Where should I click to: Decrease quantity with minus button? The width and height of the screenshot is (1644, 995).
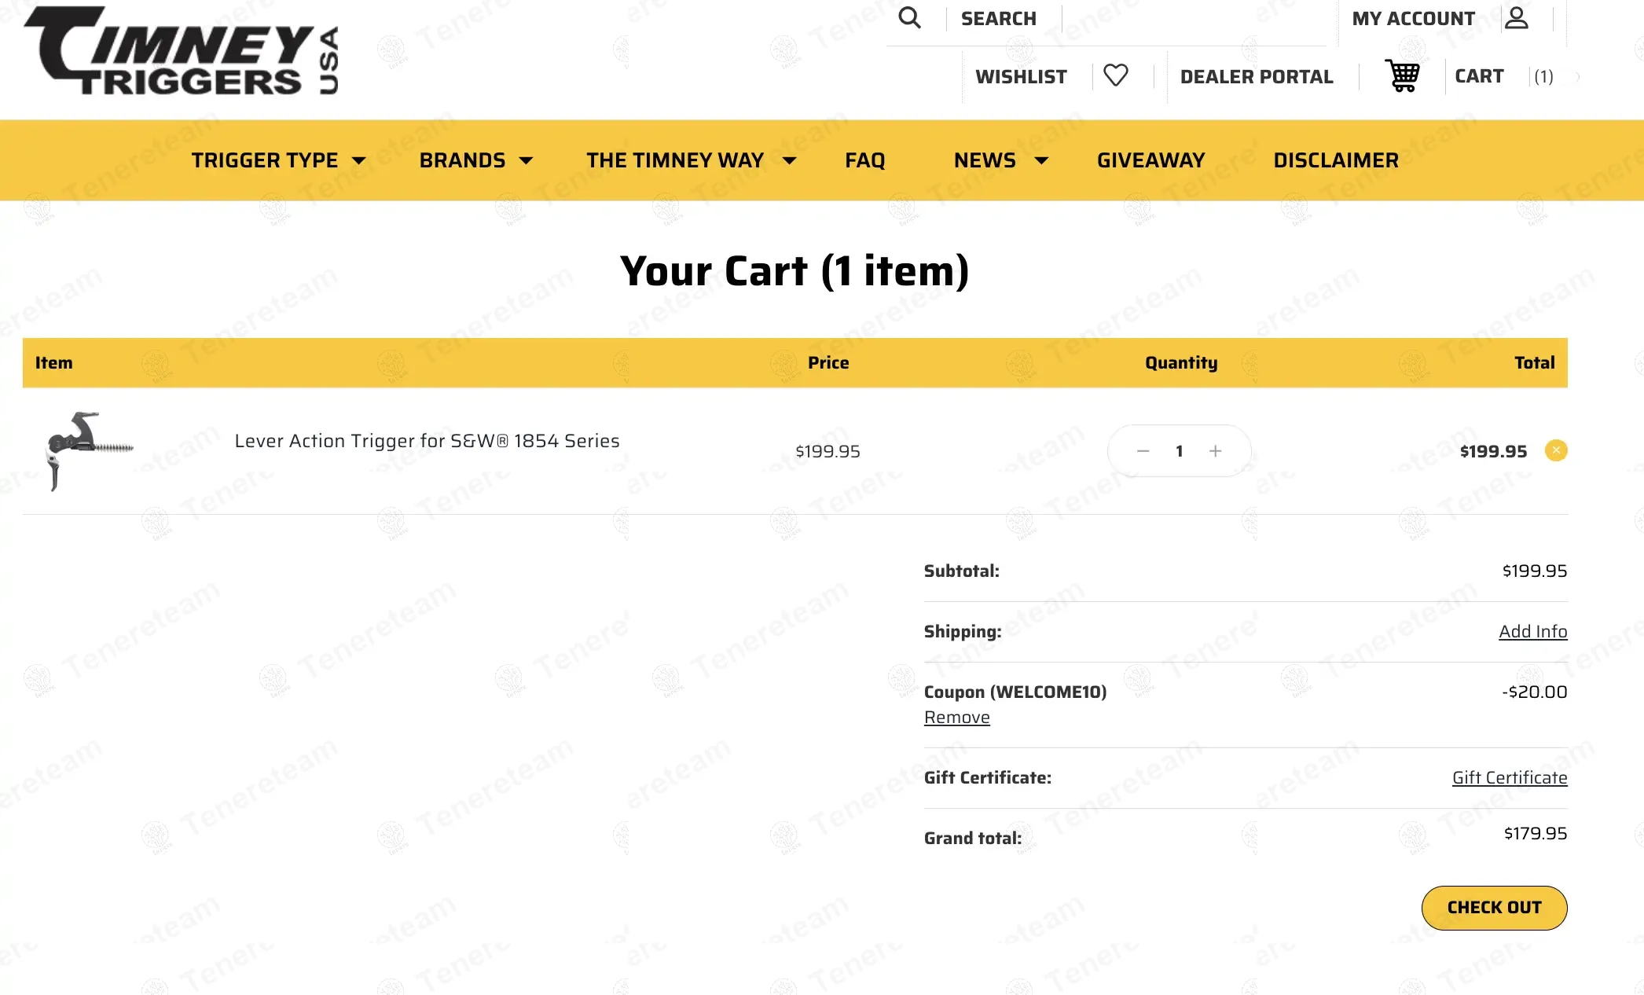click(x=1143, y=451)
